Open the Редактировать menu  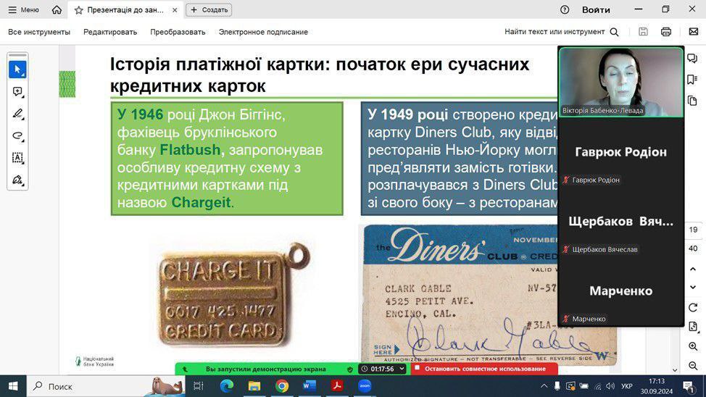(110, 32)
